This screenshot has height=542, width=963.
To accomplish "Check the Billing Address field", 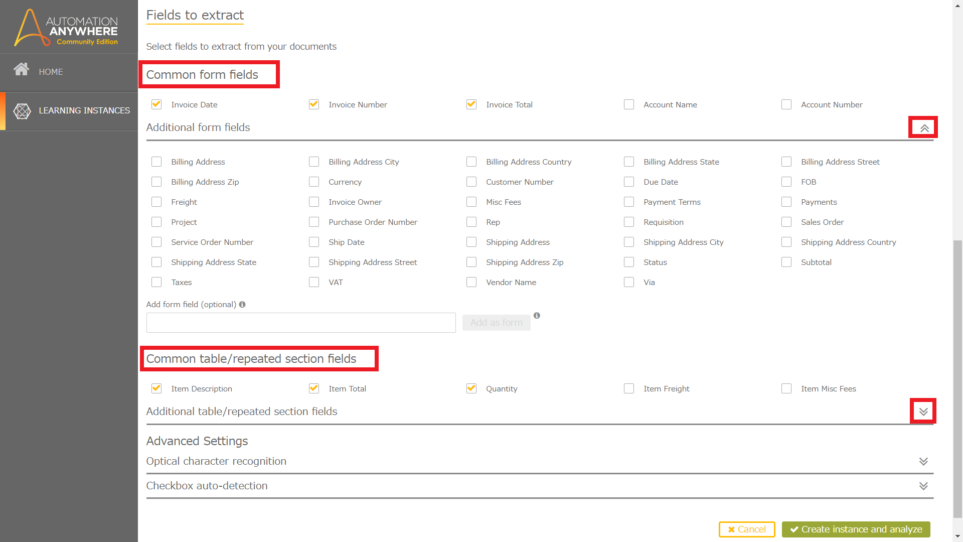I will pyautogui.click(x=156, y=162).
